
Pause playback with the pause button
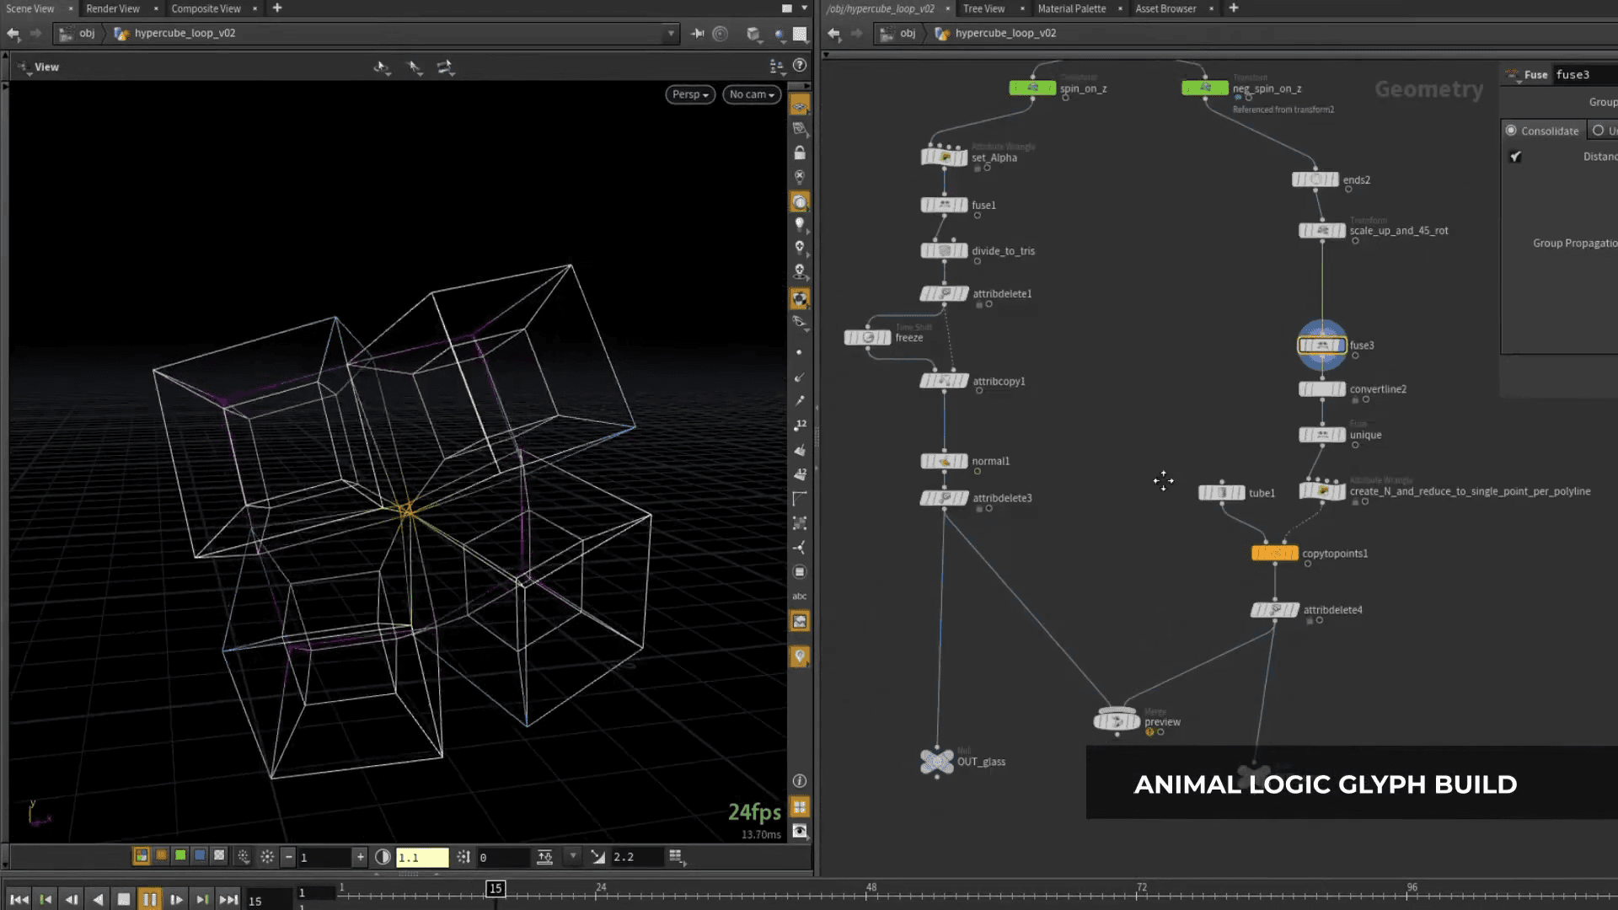149,900
